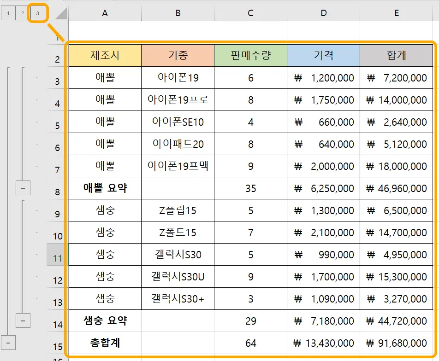Viewport: 439px width, 361px height.
Task: Select the cell 갤럭시S30
Action: 178,255
